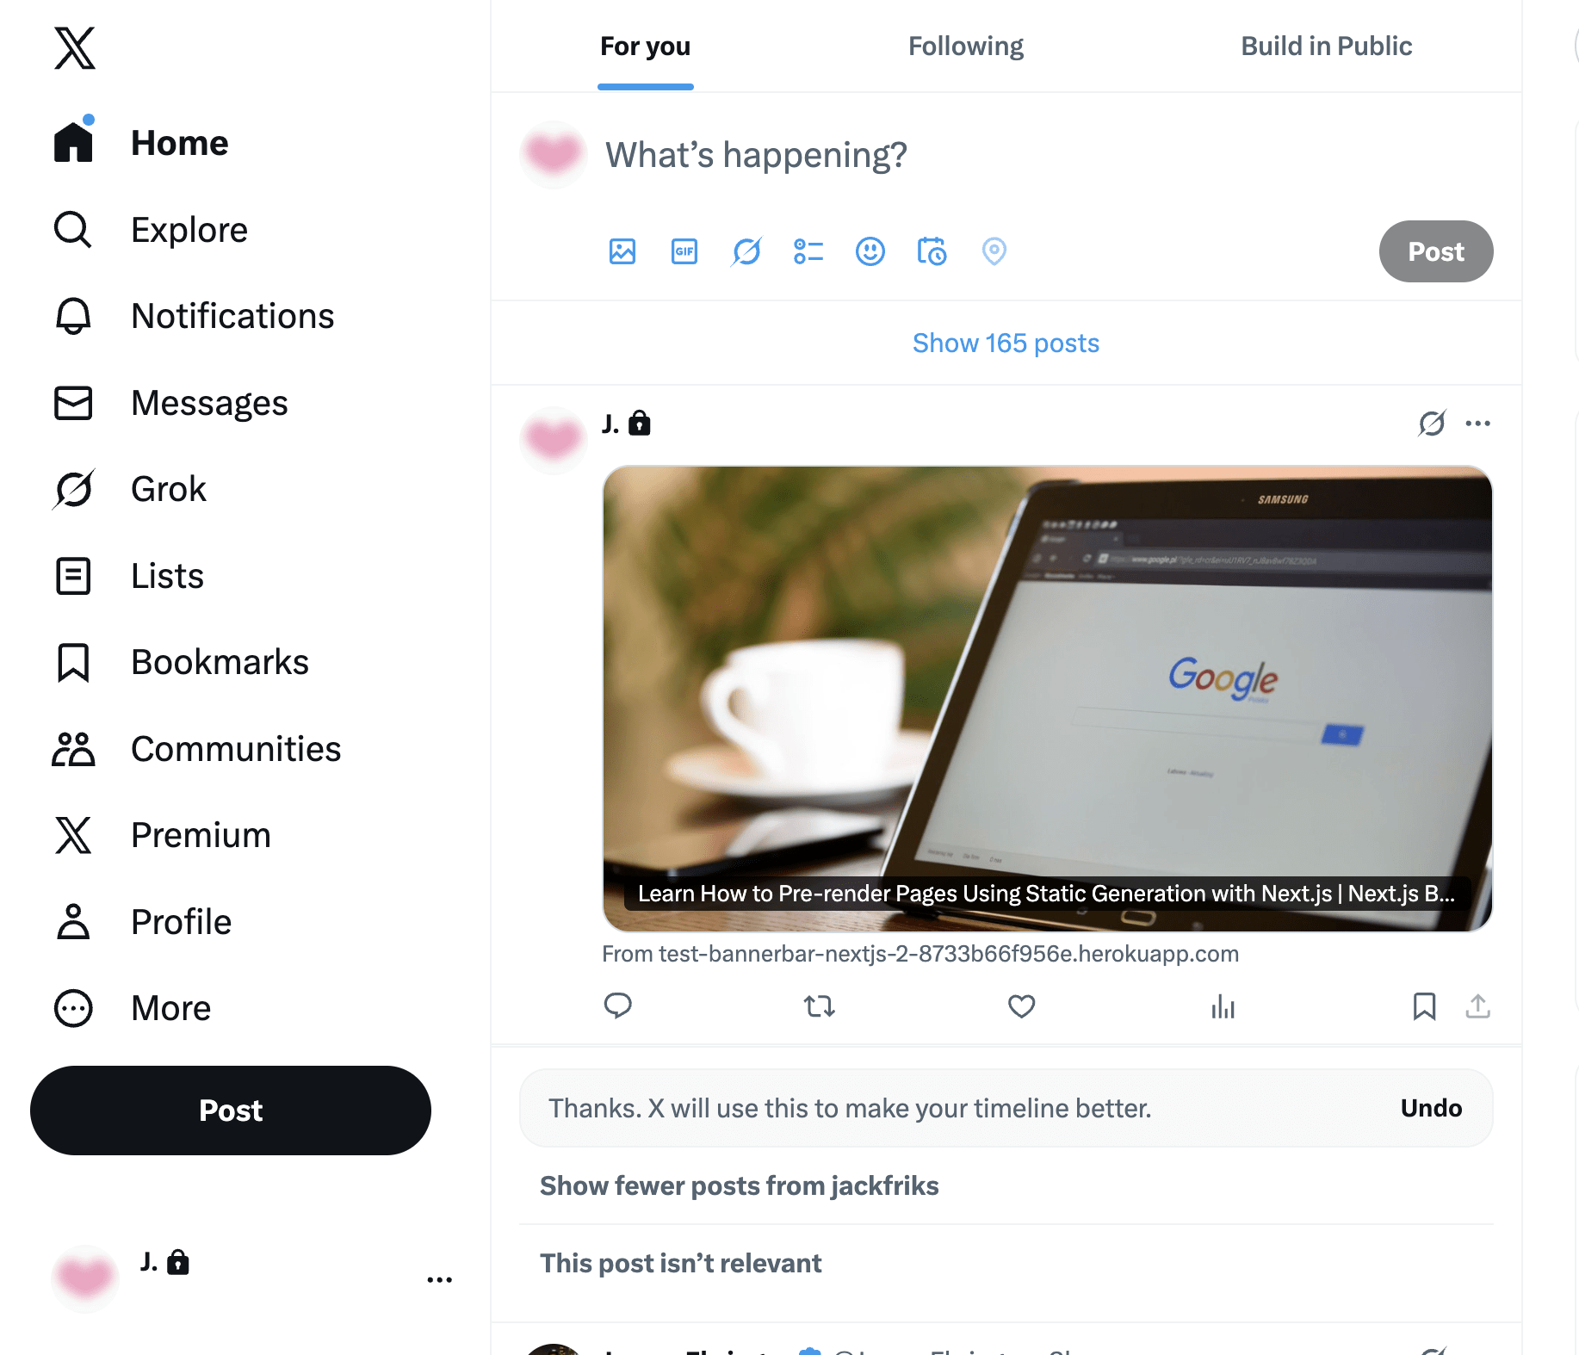Repost J.'s Next.js post
The width and height of the screenshot is (1579, 1355).
coord(819,1005)
